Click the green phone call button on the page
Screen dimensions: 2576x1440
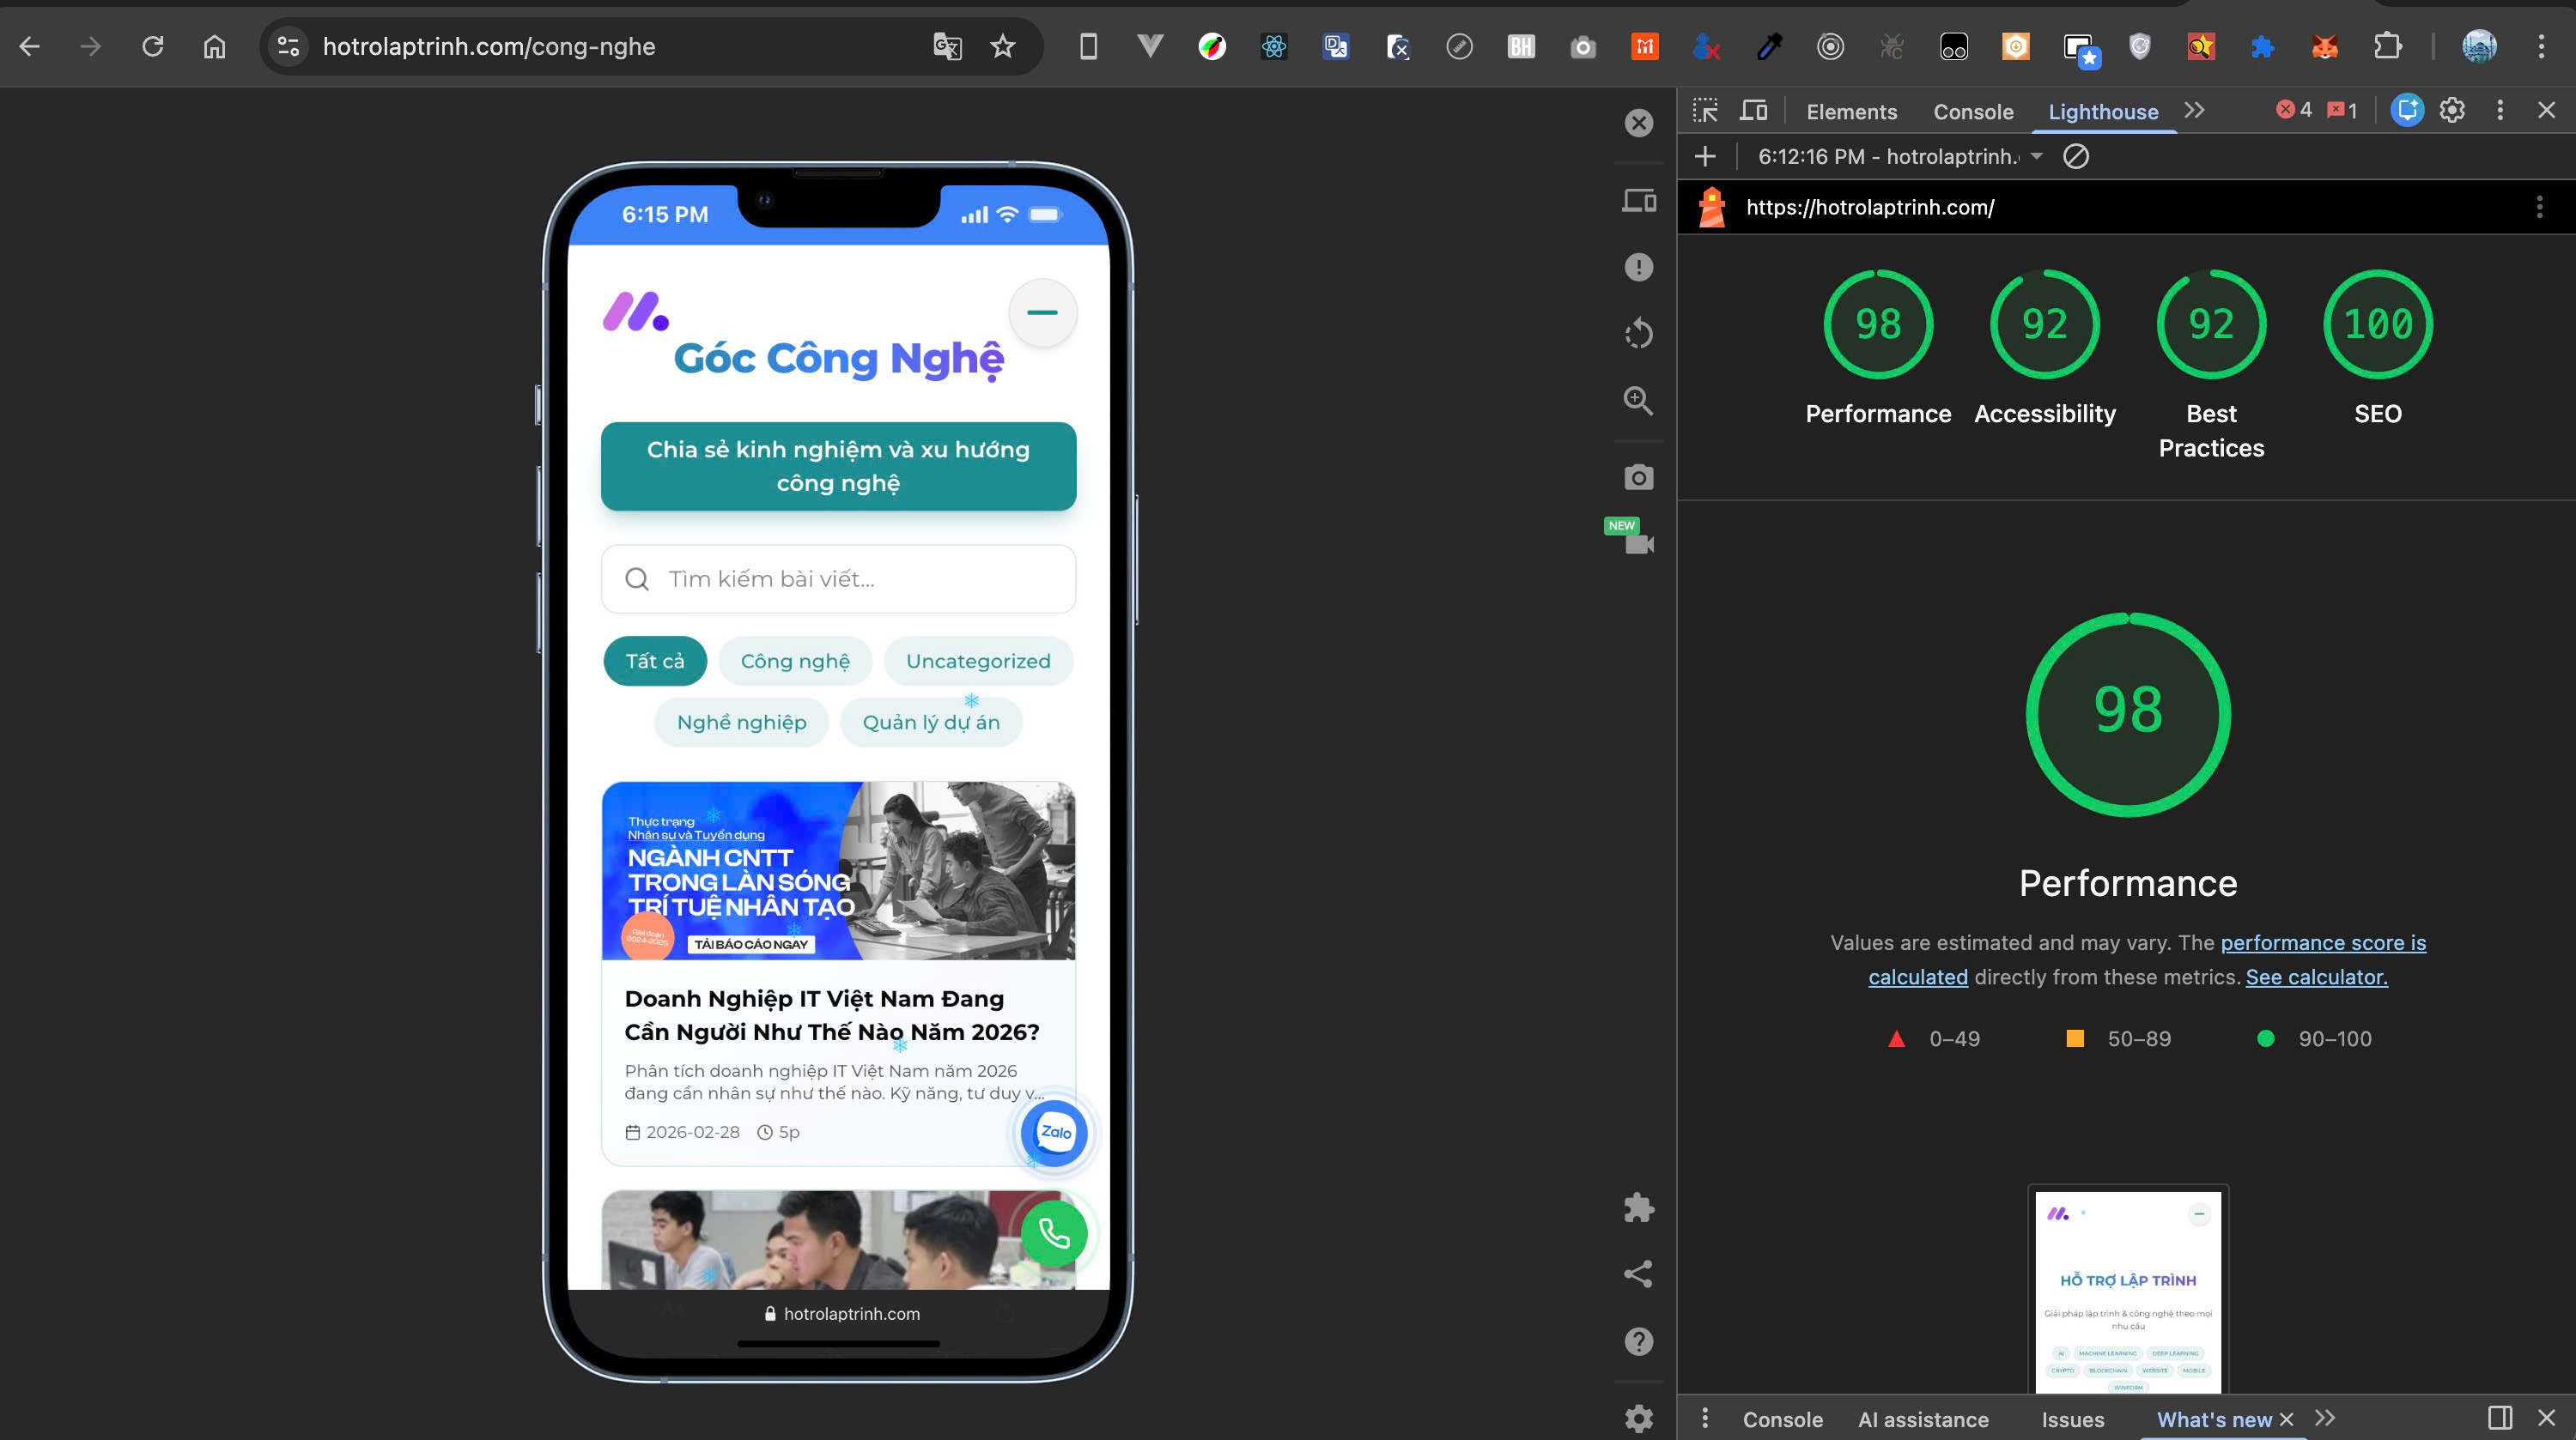coord(1053,1234)
